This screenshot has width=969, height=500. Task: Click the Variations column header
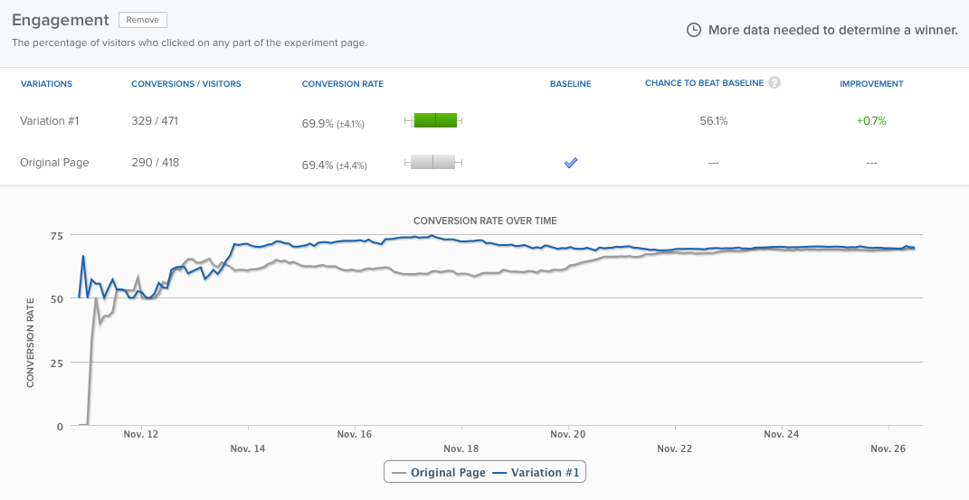46,84
